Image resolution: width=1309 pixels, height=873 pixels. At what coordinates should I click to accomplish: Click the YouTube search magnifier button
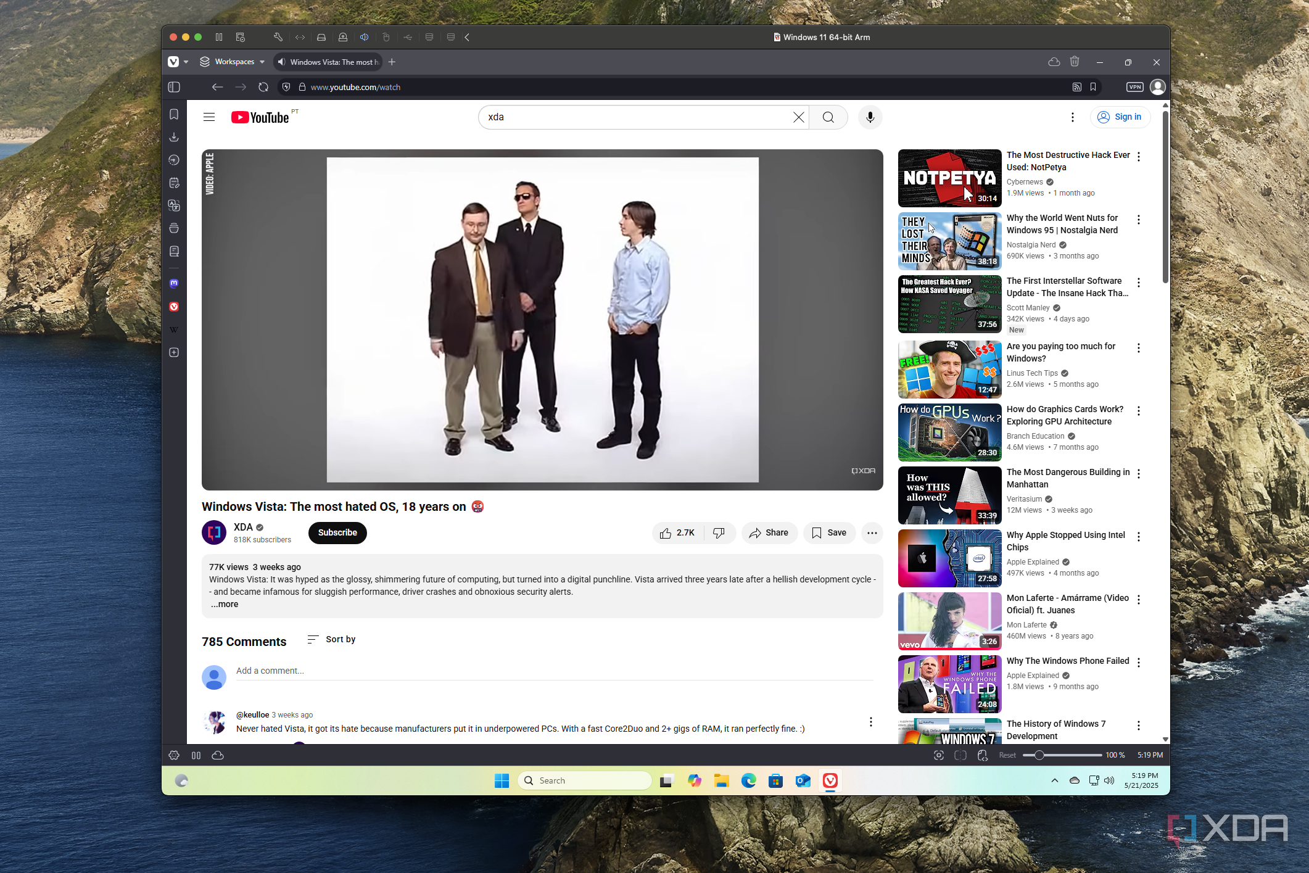click(828, 117)
